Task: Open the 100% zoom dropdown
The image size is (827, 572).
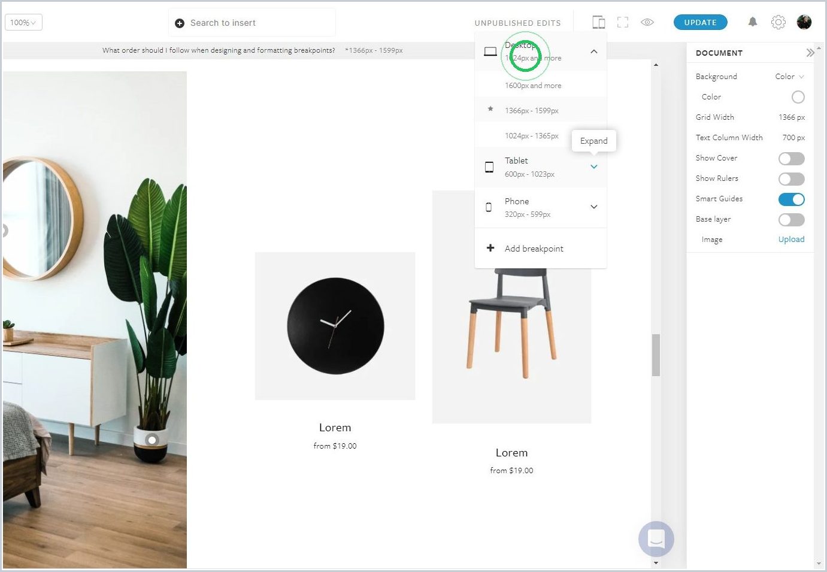Action: pyautogui.click(x=23, y=23)
